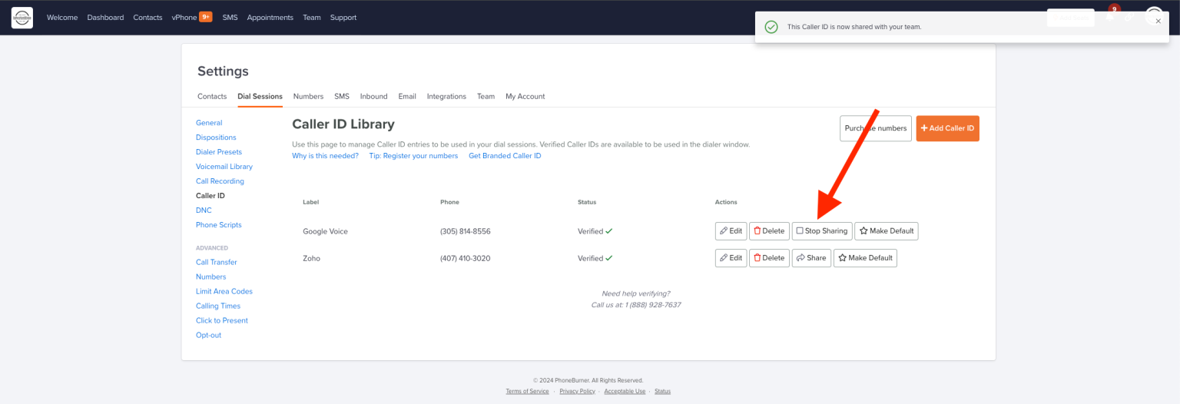Screen dimensions: 1180x404
Task: Open SMS in the header navigation
Action: 230,18
